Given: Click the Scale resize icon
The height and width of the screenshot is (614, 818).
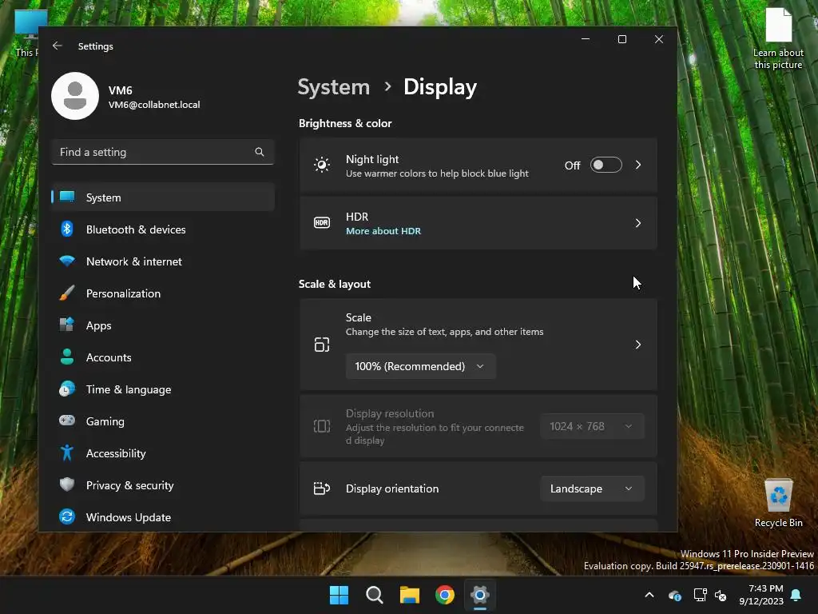Looking at the screenshot, I should (x=322, y=345).
